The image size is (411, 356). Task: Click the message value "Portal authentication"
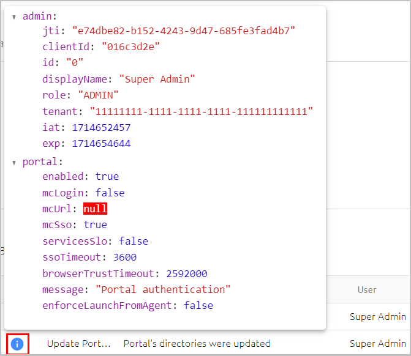click(163, 289)
